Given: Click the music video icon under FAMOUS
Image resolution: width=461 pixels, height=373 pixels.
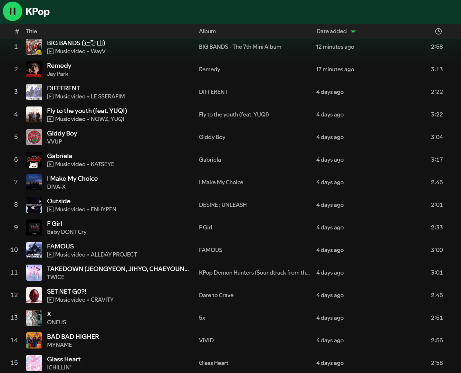Looking at the screenshot, I should [50, 255].
